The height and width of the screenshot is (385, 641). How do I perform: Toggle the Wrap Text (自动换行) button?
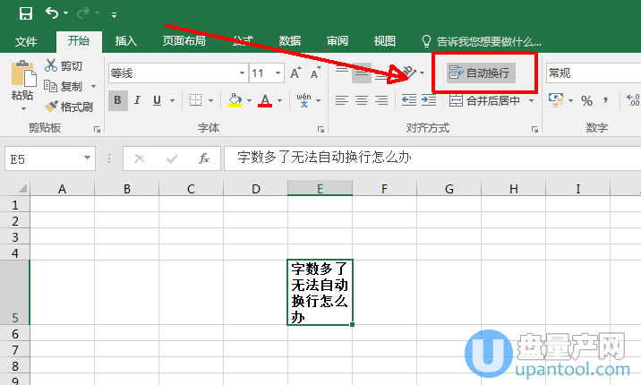[x=481, y=73]
